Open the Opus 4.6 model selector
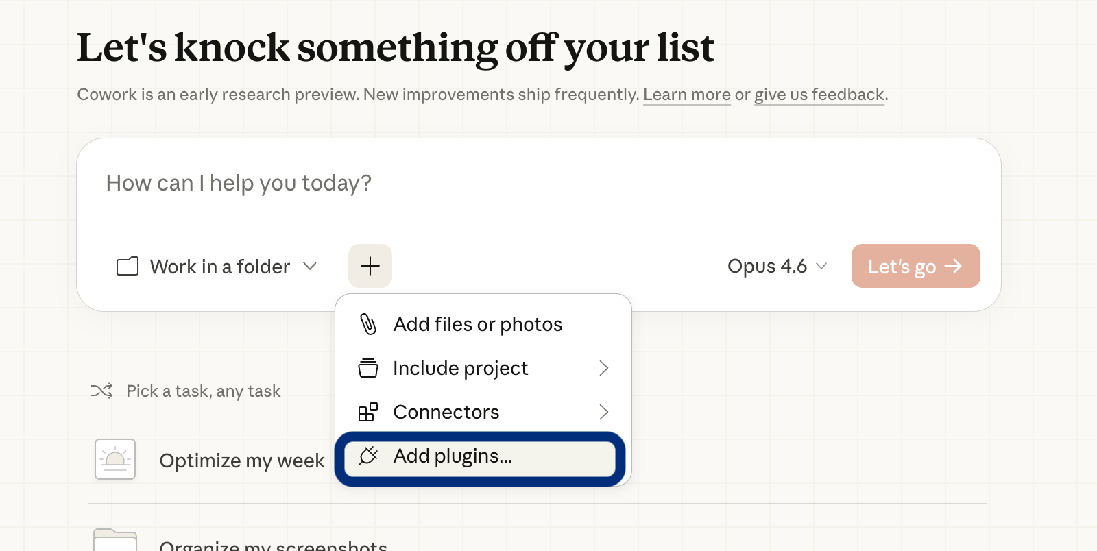Screen dimensions: 1097x551 click(x=777, y=266)
